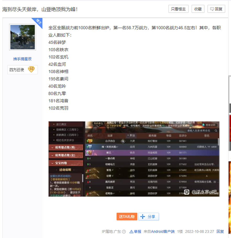Open the 活动说明 panel

coord(65,170)
